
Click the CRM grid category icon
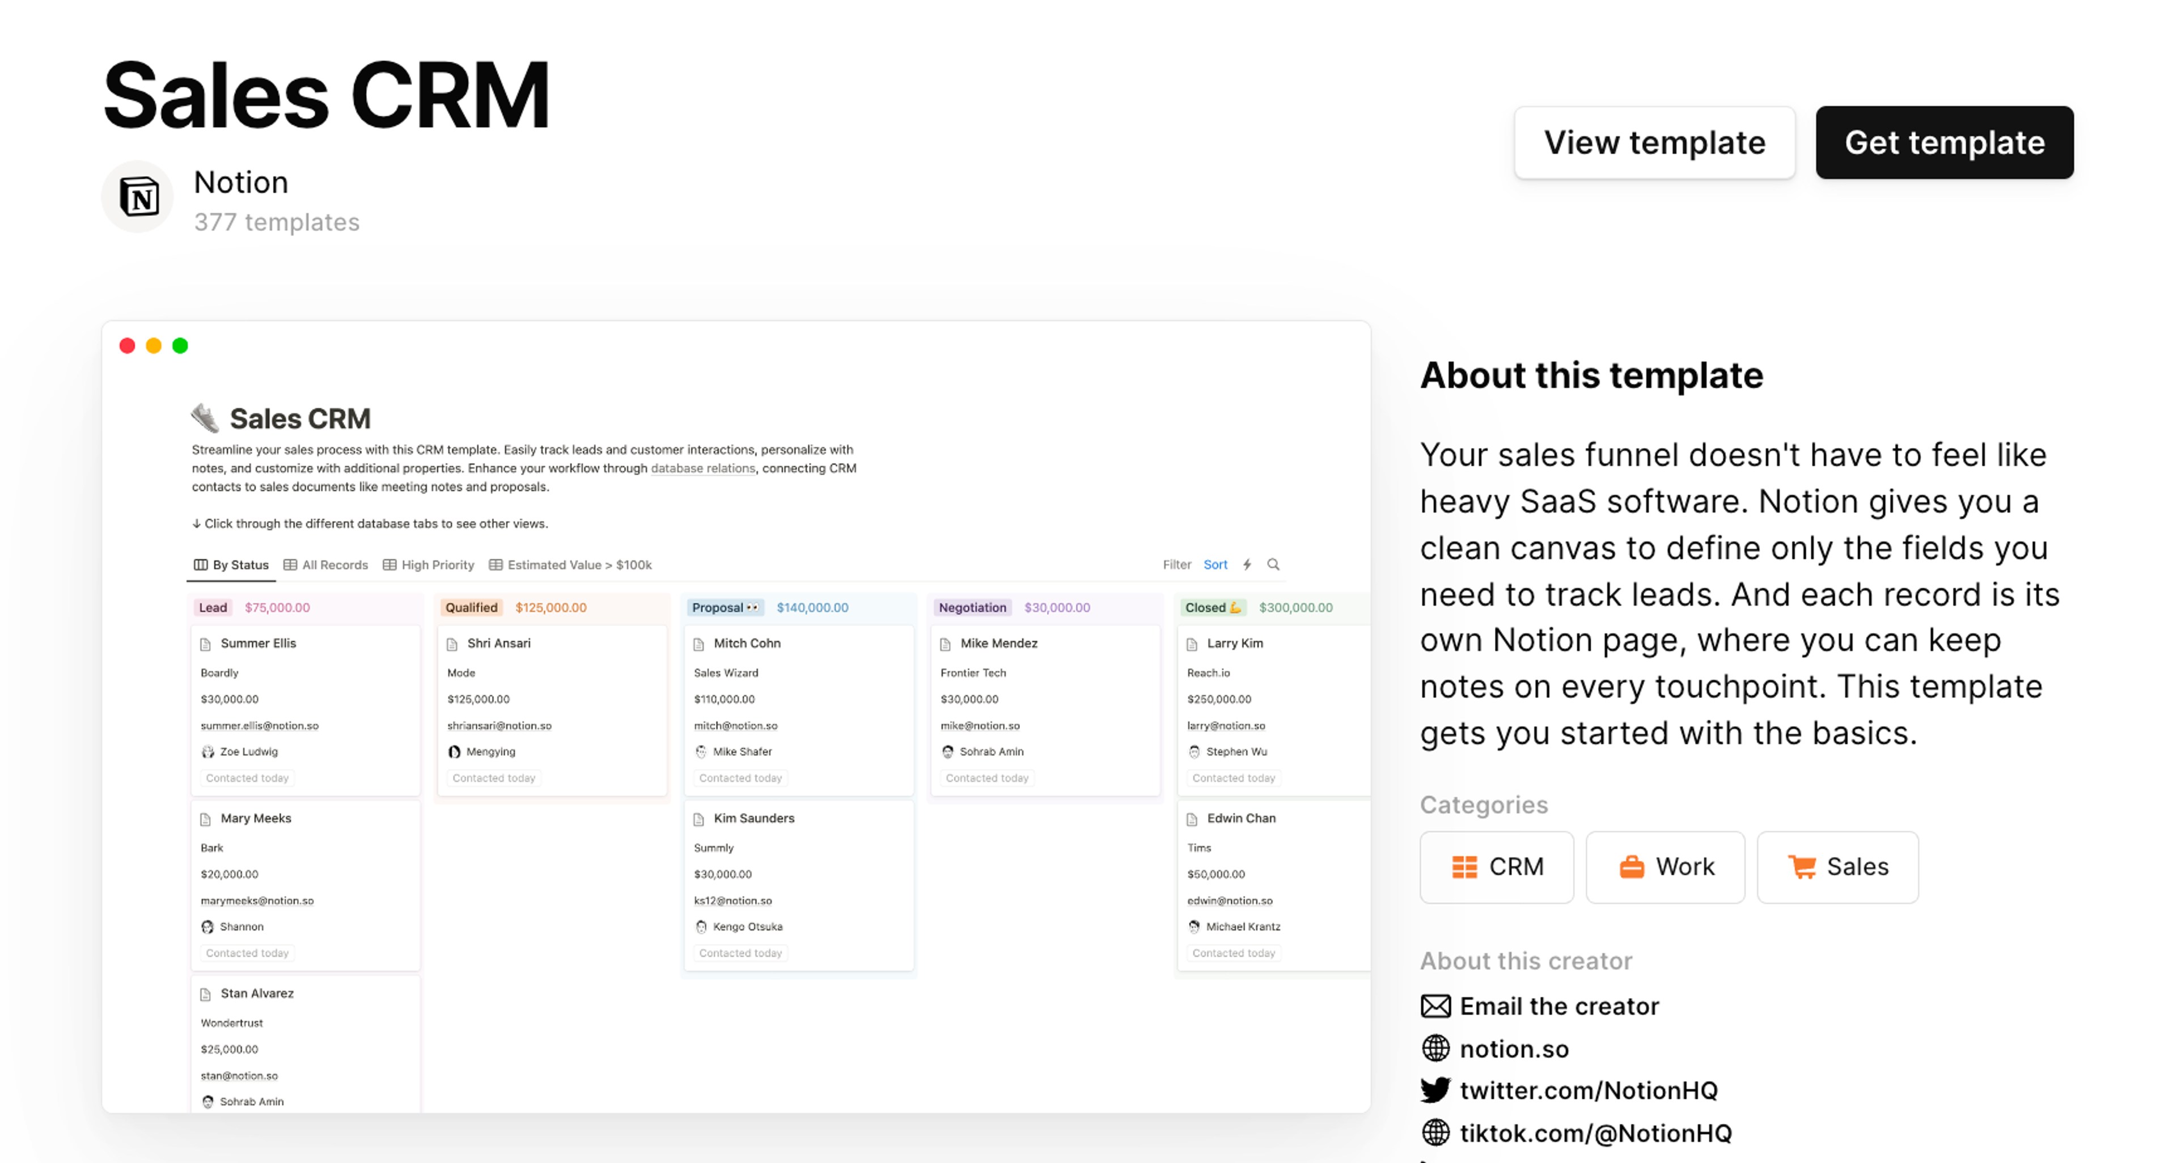[1464, 867]
